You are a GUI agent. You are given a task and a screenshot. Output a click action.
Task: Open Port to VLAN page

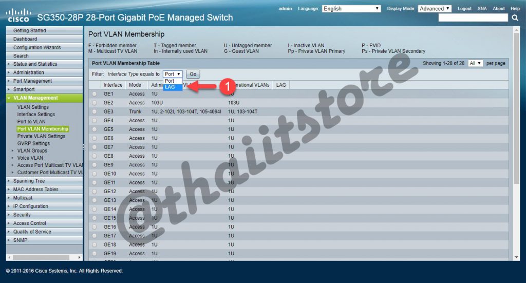pos(31,122)
